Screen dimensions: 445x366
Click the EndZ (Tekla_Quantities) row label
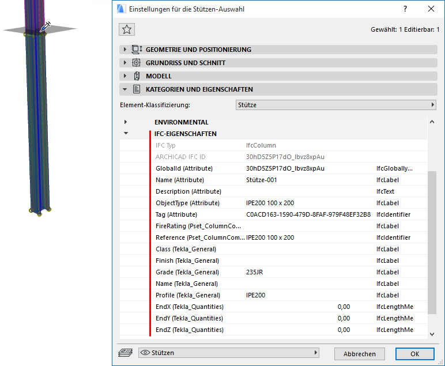coord(190,330)
